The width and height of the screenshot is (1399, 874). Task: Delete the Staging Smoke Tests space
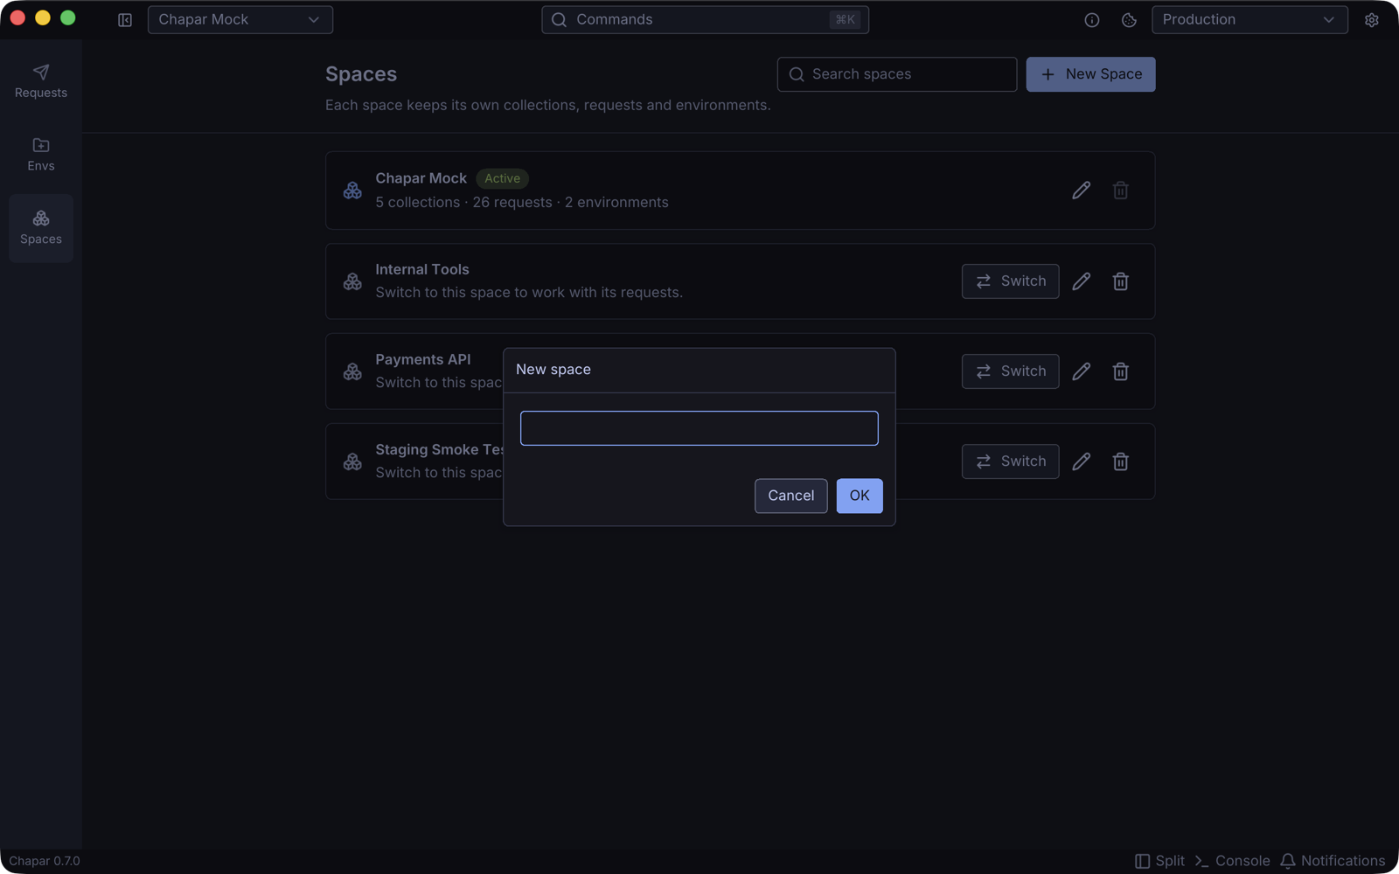pos(1121,461)
